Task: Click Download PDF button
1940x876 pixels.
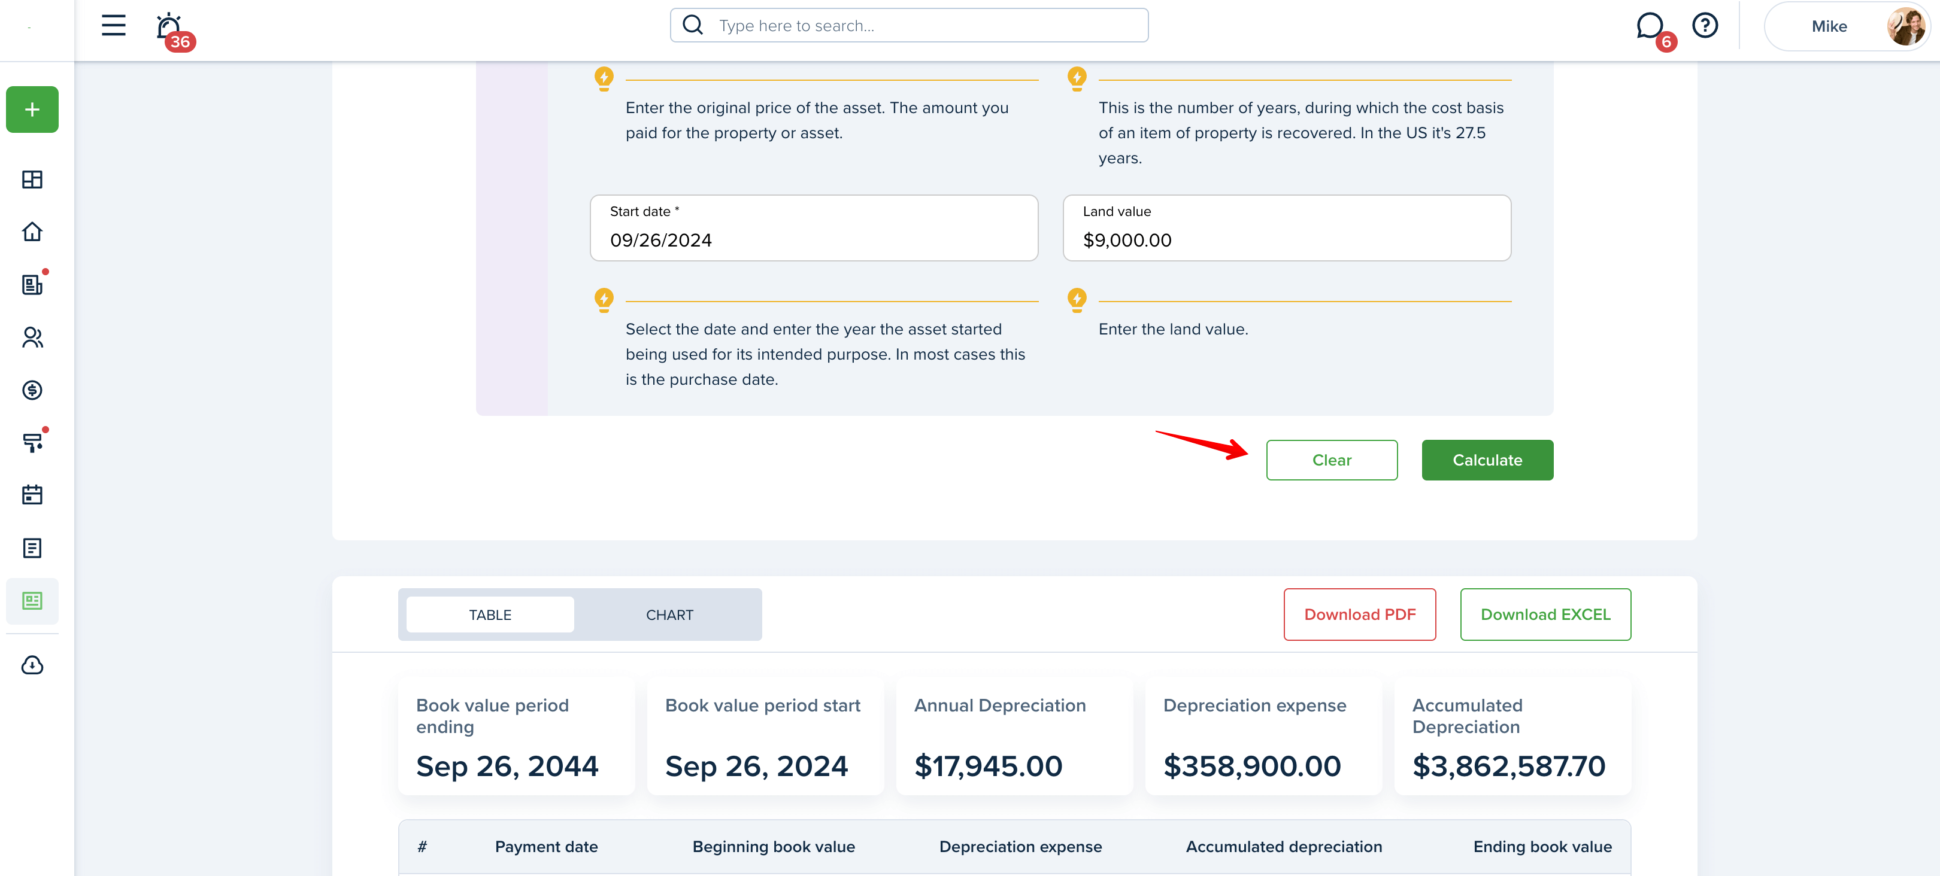Action: (x=1360, y=614)
